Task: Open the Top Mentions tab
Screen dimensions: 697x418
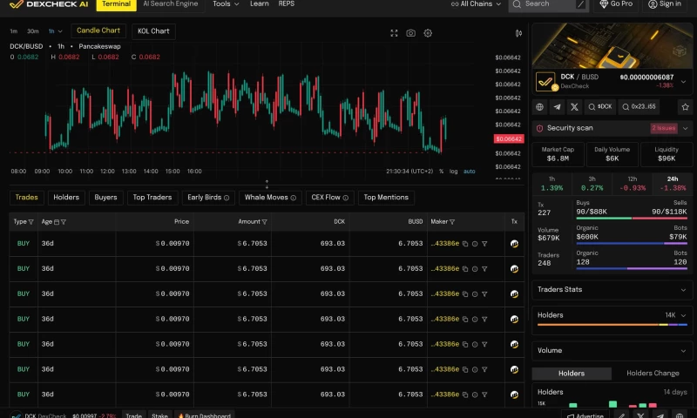Action: [x=386, y=198]
